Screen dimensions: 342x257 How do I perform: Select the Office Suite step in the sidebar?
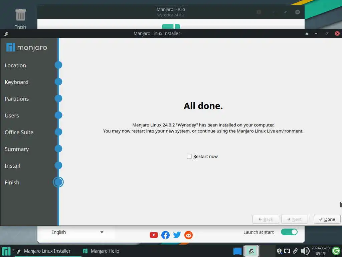(x=19, y=132)
